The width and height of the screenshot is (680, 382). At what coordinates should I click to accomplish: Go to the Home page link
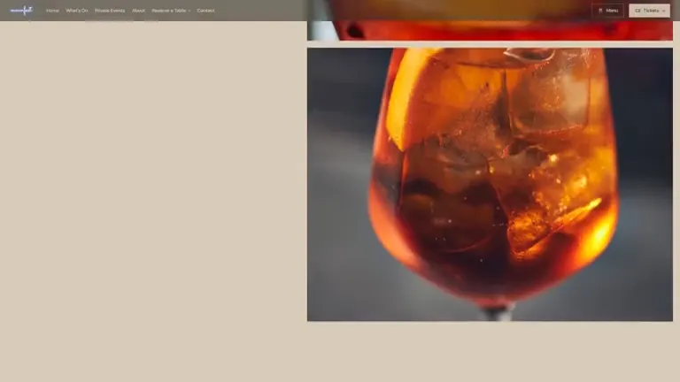52,11
